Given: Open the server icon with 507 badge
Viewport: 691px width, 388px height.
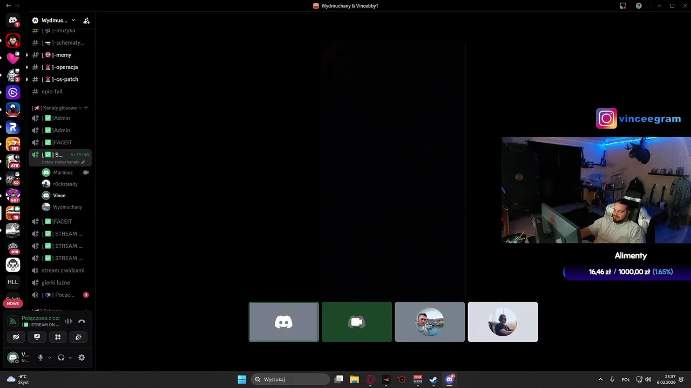Looking at the screenshot, I should click(13, 196).
